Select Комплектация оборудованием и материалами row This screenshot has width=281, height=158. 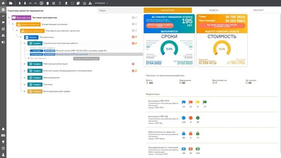click(67, 71)
